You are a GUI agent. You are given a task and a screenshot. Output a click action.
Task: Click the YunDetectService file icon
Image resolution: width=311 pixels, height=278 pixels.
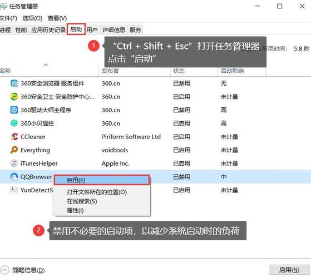click(x=14, y=190)
